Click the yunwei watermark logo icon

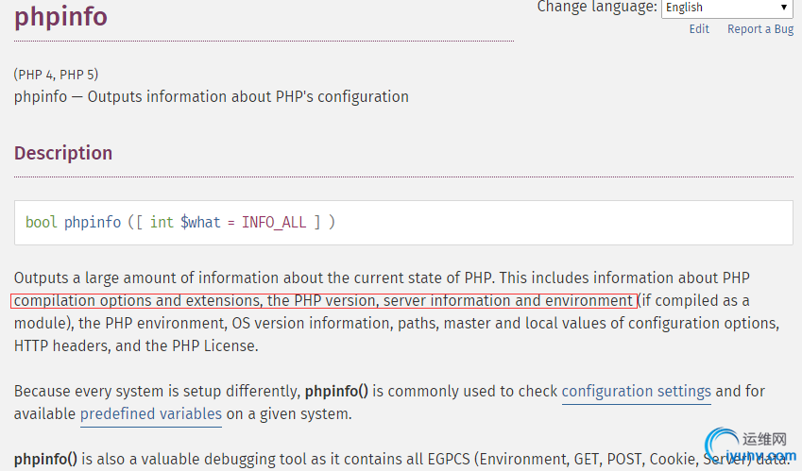[722, 443]
